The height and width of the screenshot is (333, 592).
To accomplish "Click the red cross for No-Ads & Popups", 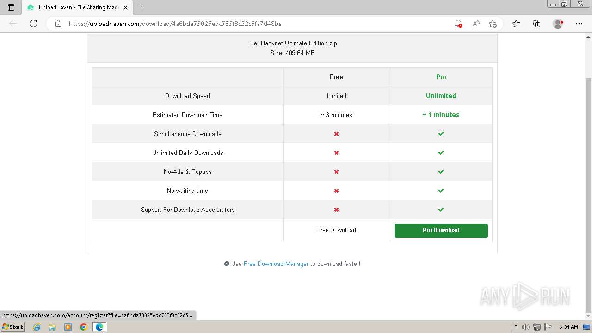I will tap(336, 172).
